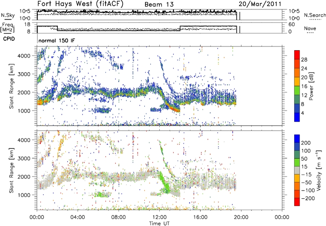Click the 'N.Search' legend label

(x=315, y=15)
